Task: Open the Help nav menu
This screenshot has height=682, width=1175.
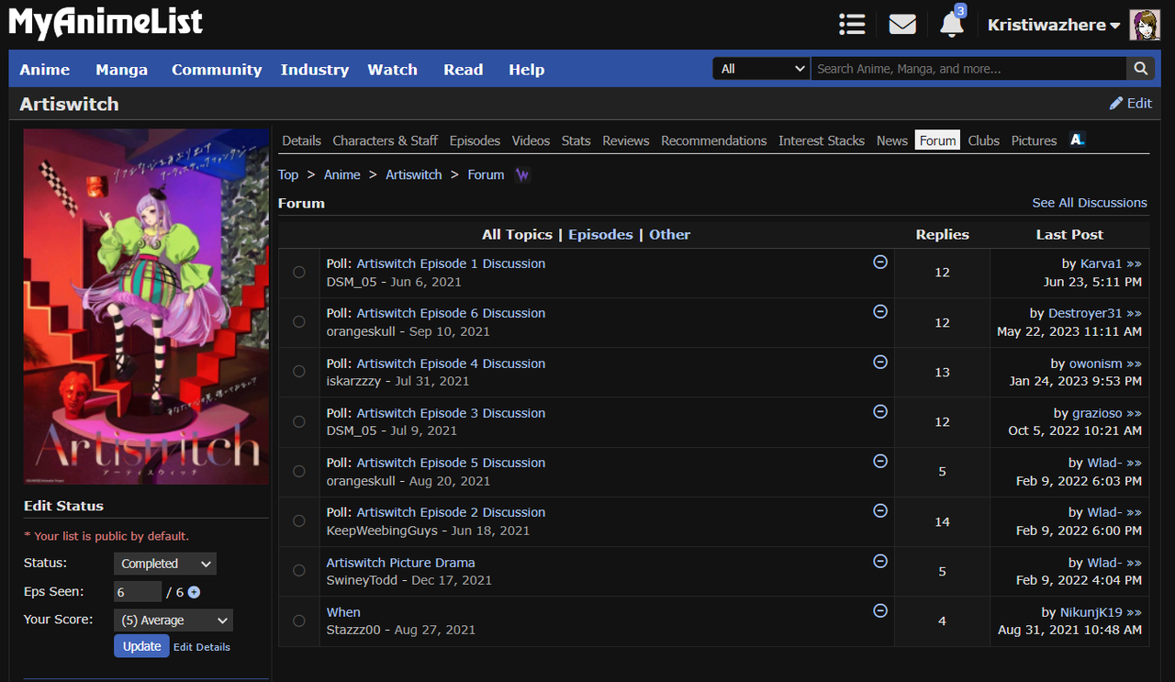Action: tap(527, 70)
